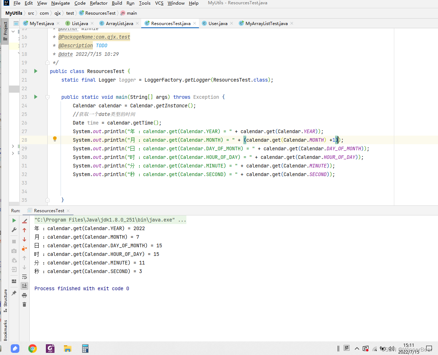Toggle Soft-Wrap icon in Run console
Image resolution: width=438 pixels, height=355 pixels.
(24, 277)
